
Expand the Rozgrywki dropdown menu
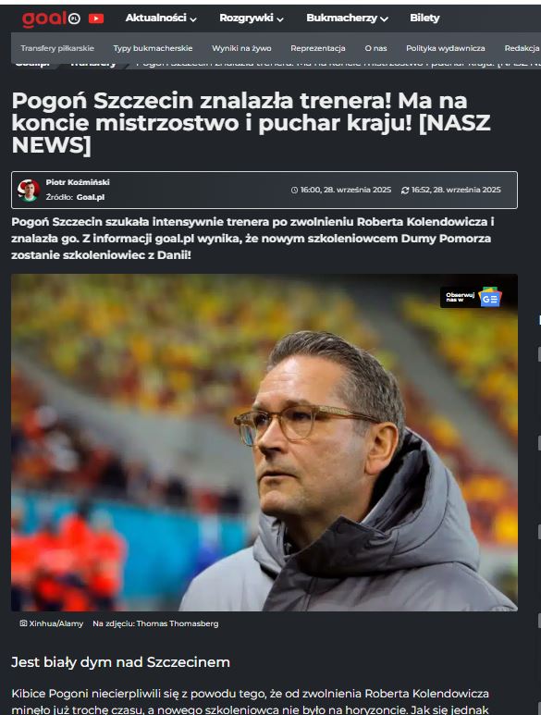(252, 18)
